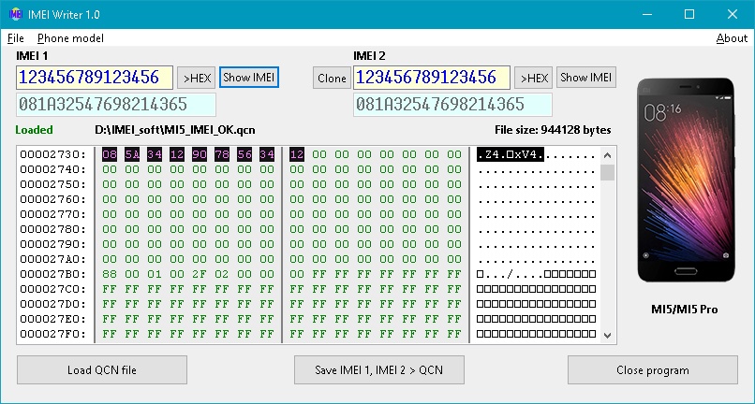Screen dimensions: 755x404
Task: Click the IMEI 2 hex value field
Action: pyautogui.click(x=453, y=104)
